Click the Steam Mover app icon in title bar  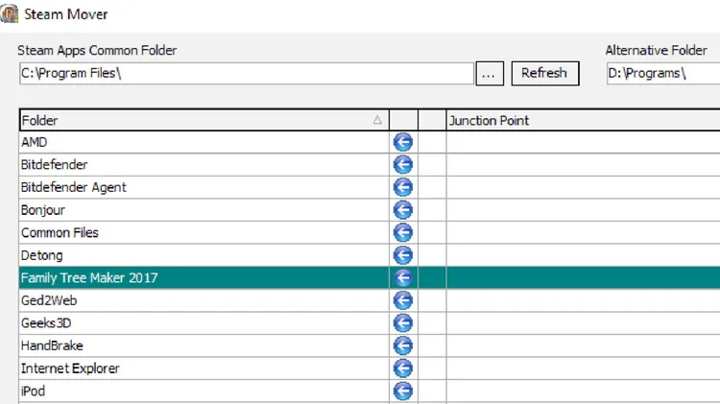9,13
